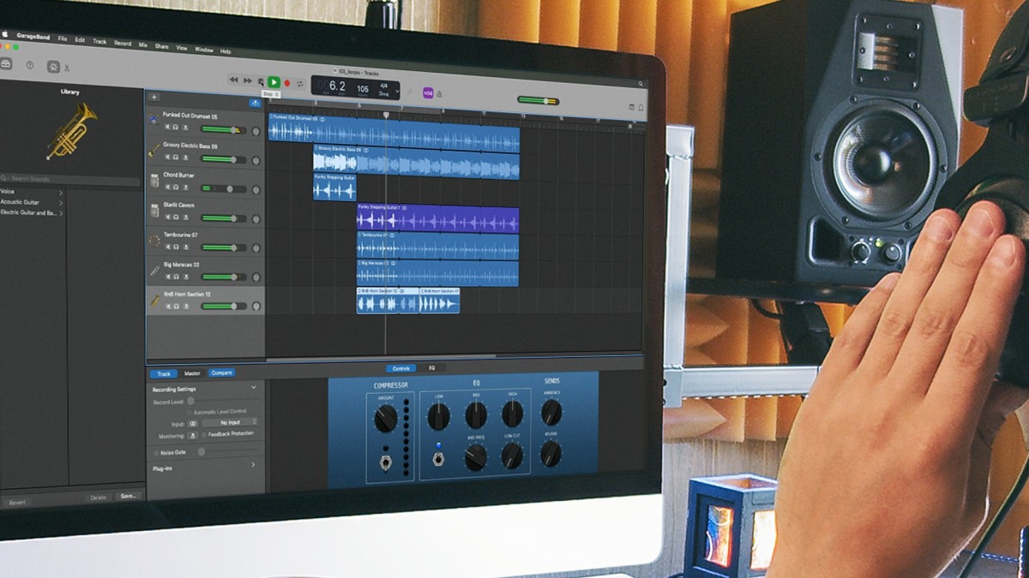Toggle the blue Catch playhead button
This screenshot has width=1029, height=578.
256,103
